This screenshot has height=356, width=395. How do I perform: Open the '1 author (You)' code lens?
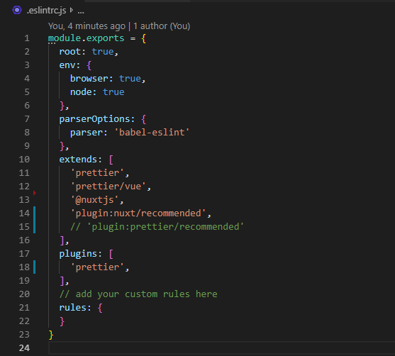pyautogui.click(x=162, y=26)
